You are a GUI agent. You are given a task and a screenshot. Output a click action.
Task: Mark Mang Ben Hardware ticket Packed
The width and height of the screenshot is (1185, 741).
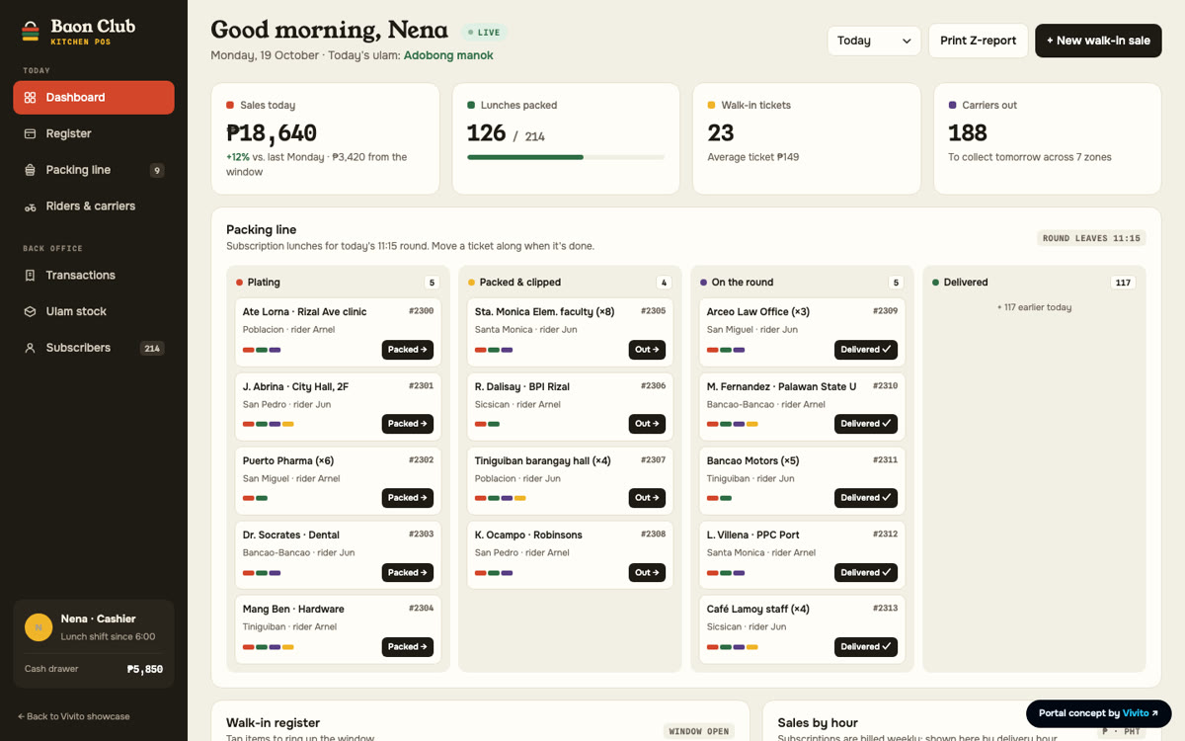(408, 647)
